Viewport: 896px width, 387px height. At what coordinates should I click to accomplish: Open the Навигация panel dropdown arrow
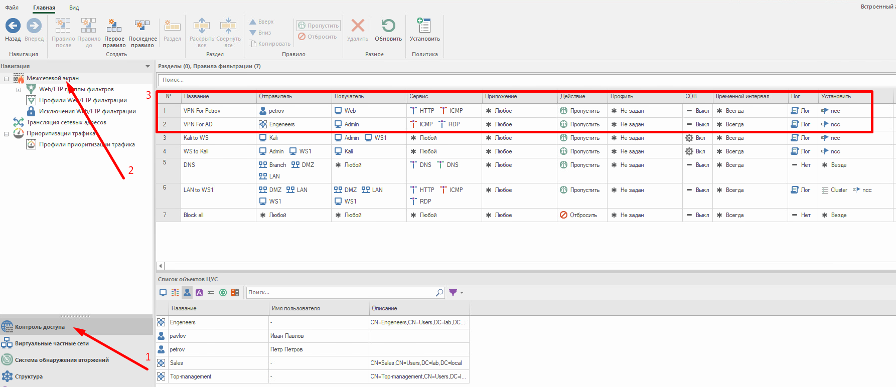[147, 66]
